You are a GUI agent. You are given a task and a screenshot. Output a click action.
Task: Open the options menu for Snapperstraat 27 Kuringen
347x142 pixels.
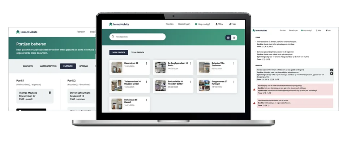click(234, 81)
